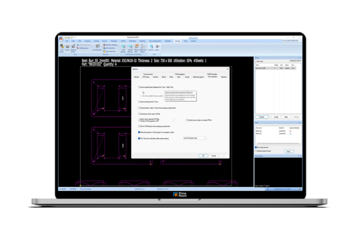
Task: Toggle Show part preview checkbox
Action: click(256, 147)
